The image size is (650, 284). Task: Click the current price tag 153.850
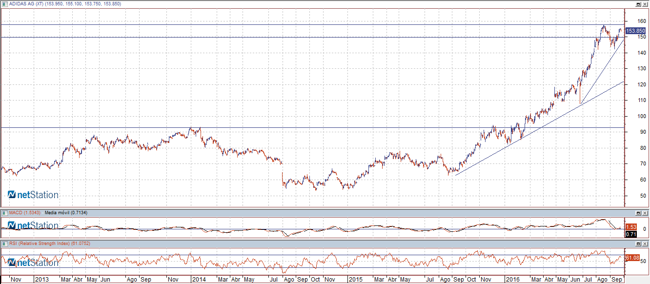tap(635, 31)
